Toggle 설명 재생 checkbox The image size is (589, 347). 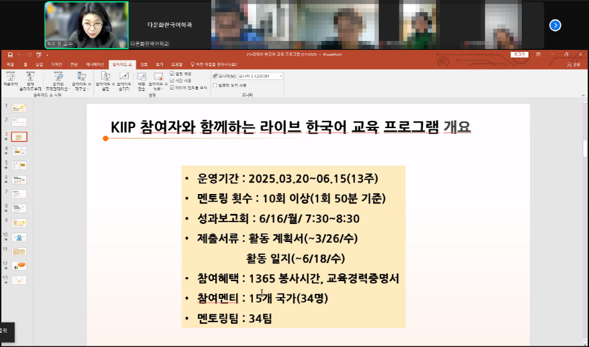172,74
